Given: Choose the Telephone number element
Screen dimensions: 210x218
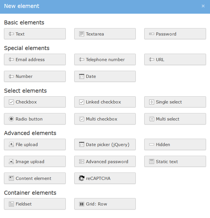Looking at the screenshot, I should (x=105, y=60).
